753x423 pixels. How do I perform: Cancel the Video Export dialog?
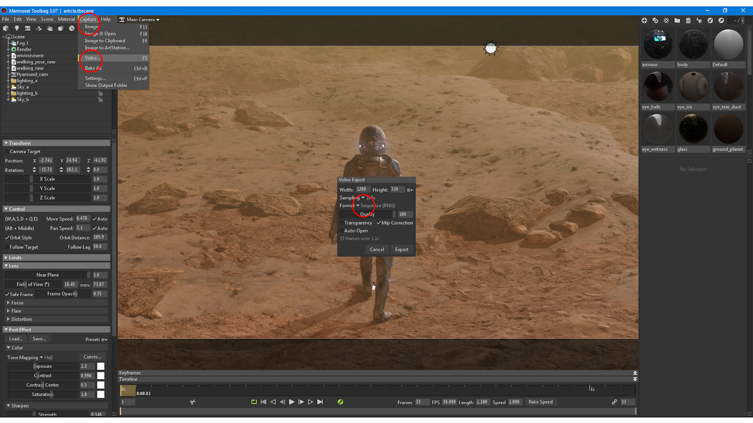(377, 250)
